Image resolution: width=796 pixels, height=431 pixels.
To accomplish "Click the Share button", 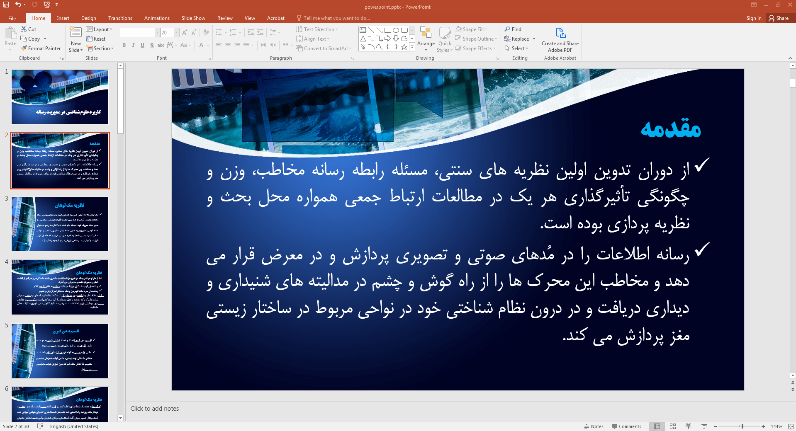I will click(x=779, y=18).
